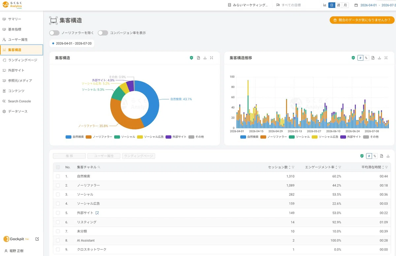Click the green shield icon above the table
The width and height of the screenshot is (396, 256).
coord(362,156)
